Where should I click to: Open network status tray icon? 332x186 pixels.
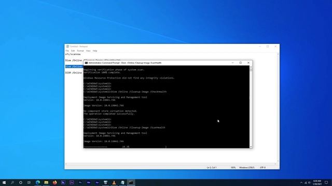coord(306,182)
